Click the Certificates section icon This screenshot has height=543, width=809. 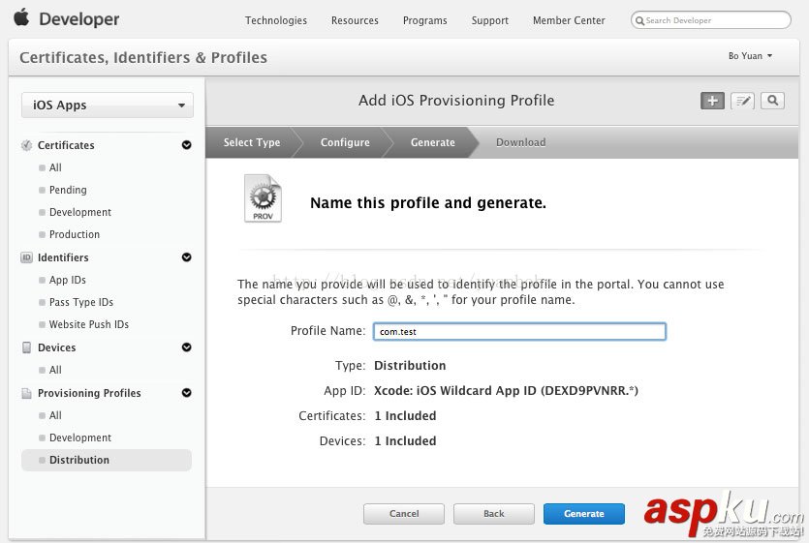click(x=27, y=145)
